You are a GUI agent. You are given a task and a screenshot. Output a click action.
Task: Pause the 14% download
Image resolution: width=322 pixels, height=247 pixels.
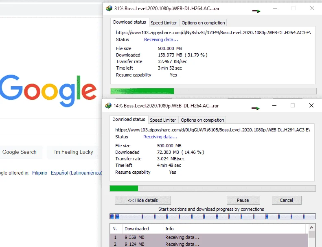point(243,200)
